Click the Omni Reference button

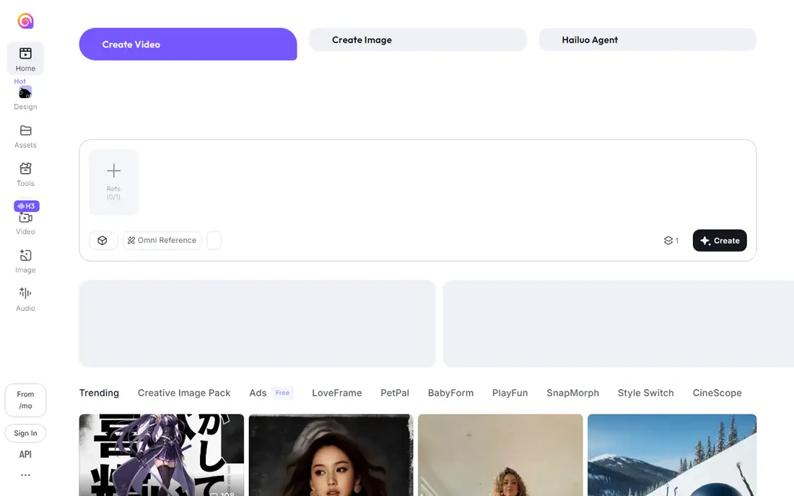coord(162,241)
